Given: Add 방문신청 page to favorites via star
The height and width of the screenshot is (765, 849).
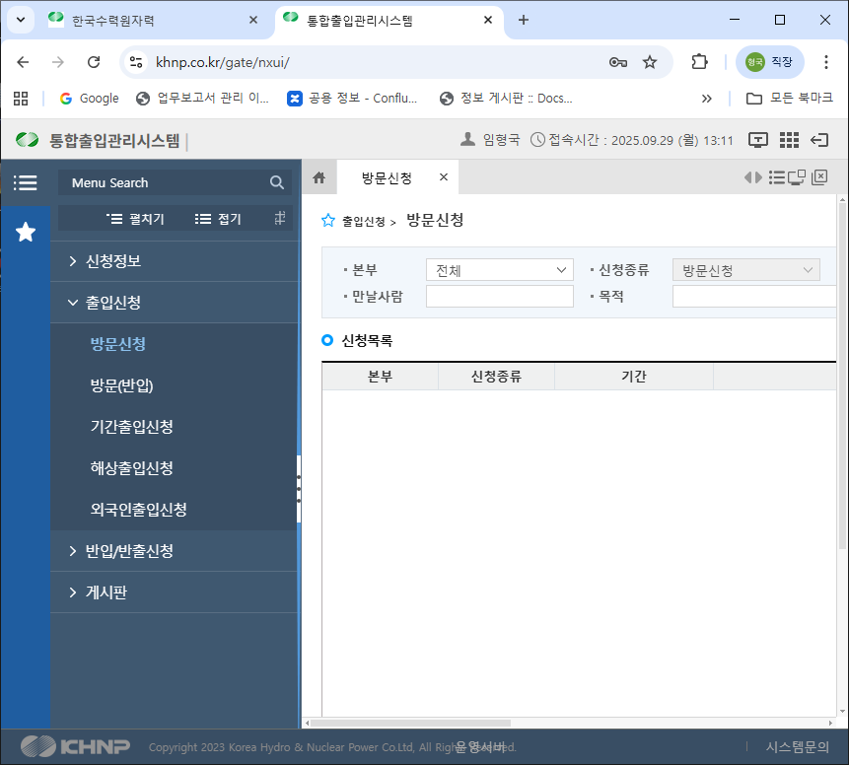Looking at the screenshot, I should [x=328, y=221].
